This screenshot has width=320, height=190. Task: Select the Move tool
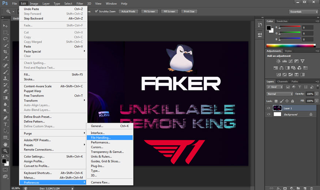5,26
